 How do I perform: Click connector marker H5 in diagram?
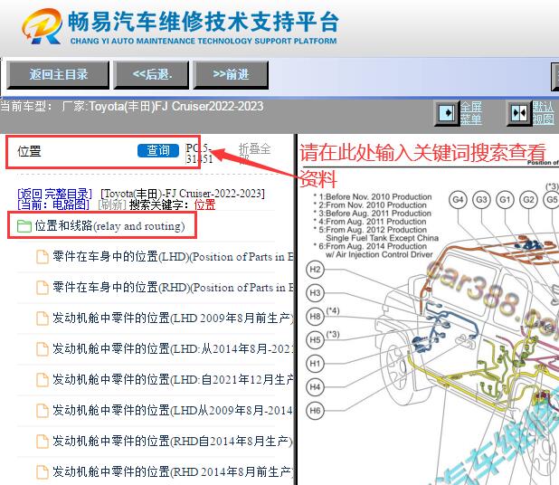point(315,340)
